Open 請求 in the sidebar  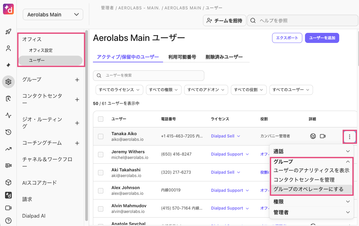[x=27, y=199]
